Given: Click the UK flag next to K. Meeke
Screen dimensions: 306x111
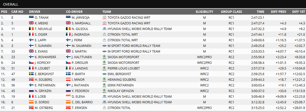Looking at the screenshot, I should click(31, 23).
